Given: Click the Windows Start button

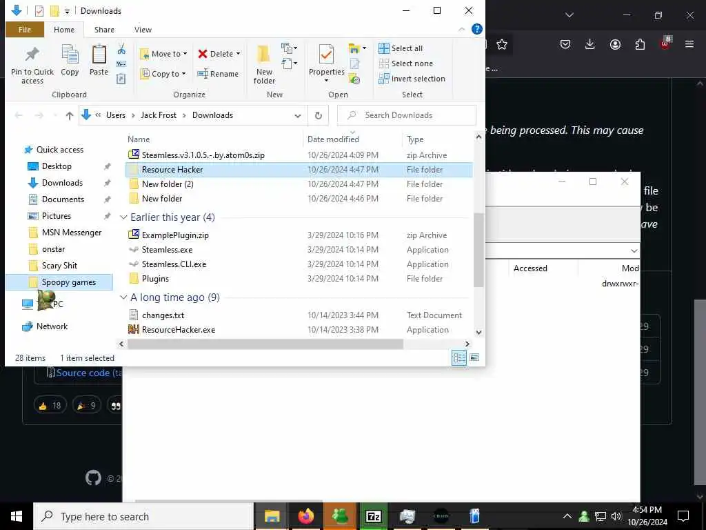Looking at the screenshot, I should [17, 516].
